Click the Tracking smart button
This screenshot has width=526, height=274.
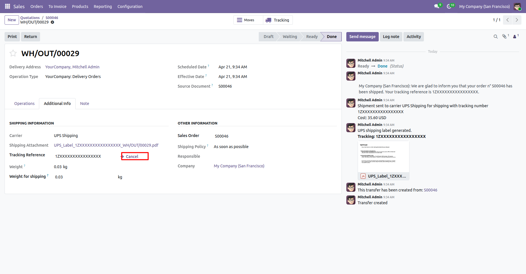tap(278, 20)
